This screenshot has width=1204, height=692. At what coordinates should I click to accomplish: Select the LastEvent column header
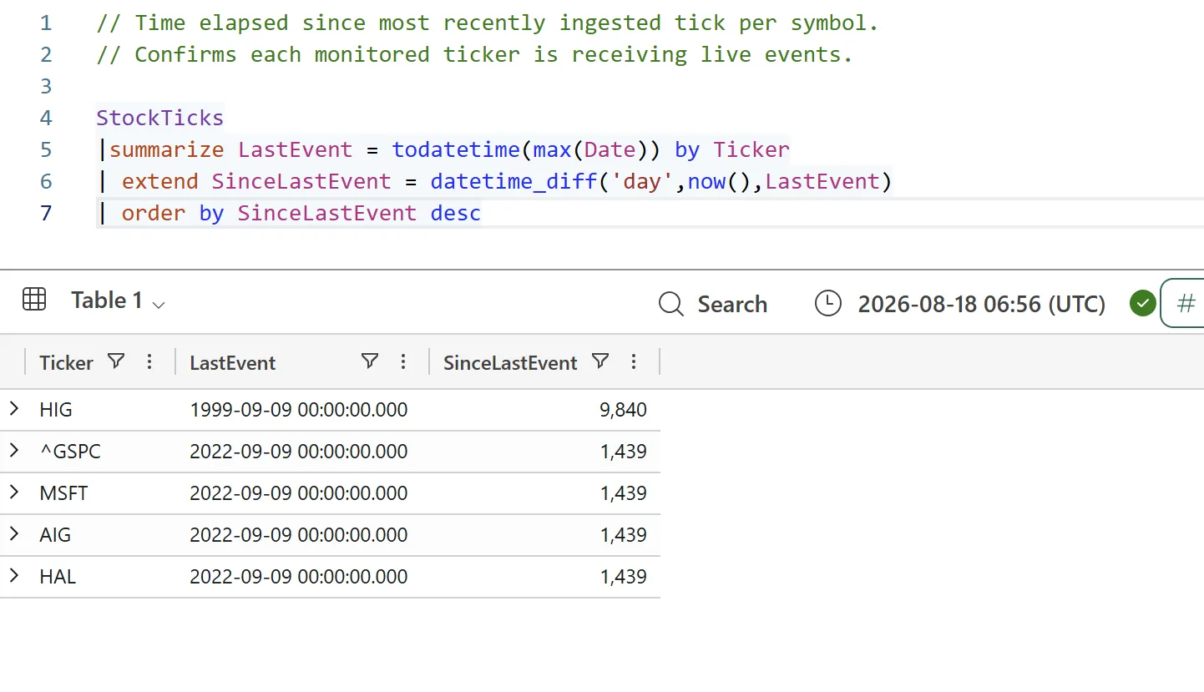(233, 363)
